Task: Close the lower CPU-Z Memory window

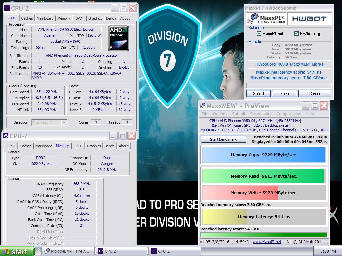Action: coord(131,136)
